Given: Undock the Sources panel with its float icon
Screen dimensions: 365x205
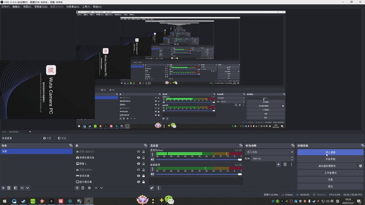Looking at the screenshot, I should (x=146, y=145).
